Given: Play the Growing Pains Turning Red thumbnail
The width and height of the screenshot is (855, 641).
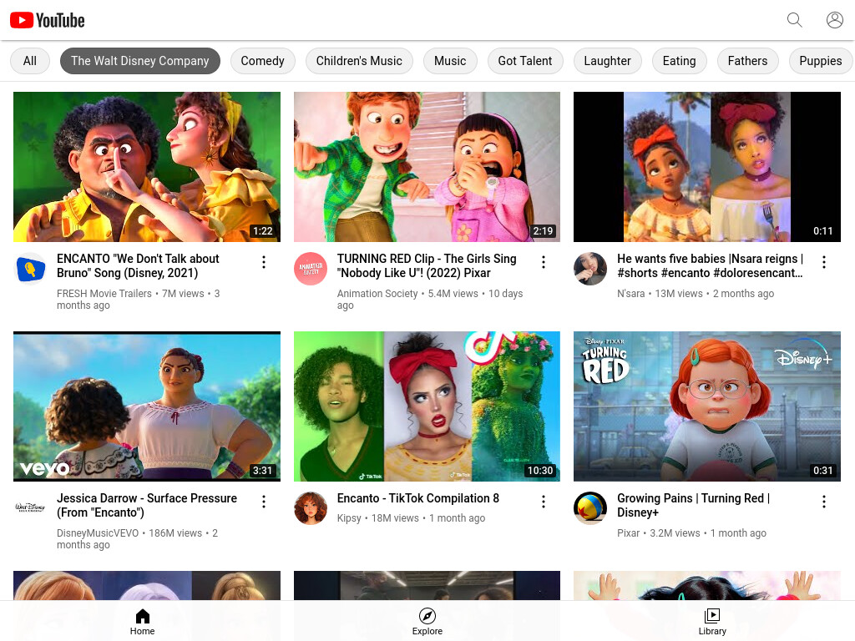Looking at the screenshot, I should 706,406.
